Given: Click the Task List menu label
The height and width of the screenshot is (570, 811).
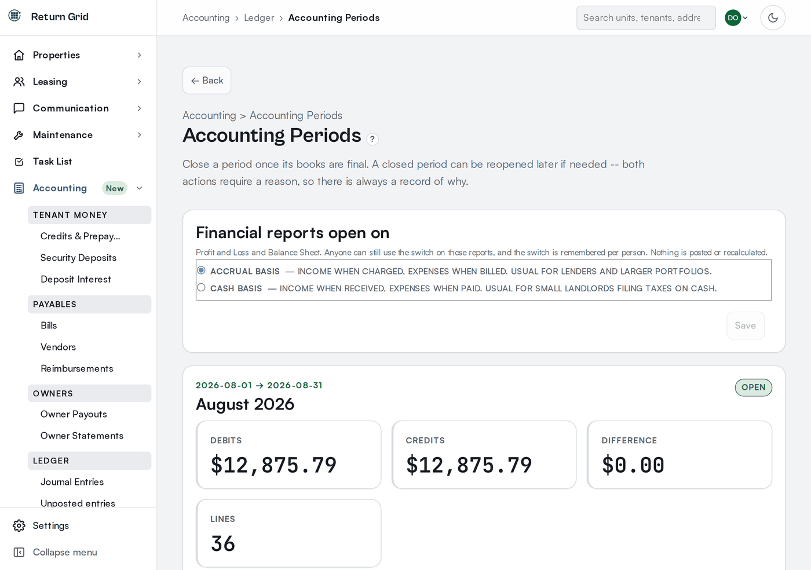Looking at the screenshot, I should 52,162.
